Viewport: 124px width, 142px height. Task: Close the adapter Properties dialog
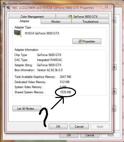point(106,7)
